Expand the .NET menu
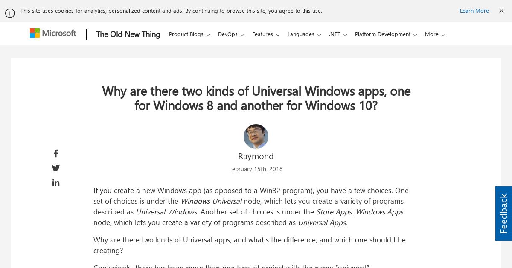 pos(338,34)
